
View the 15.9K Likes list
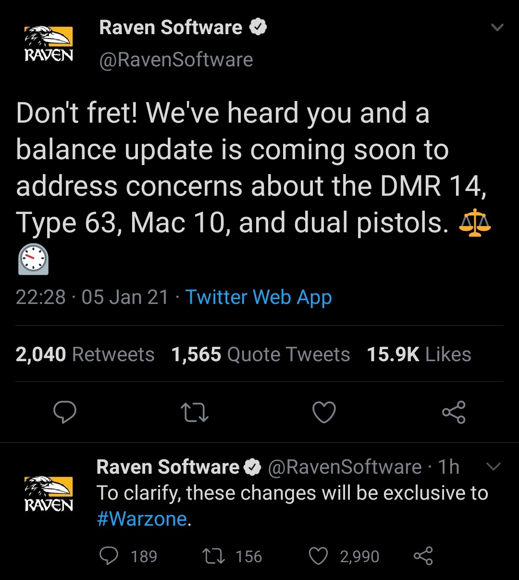point(419,354)
